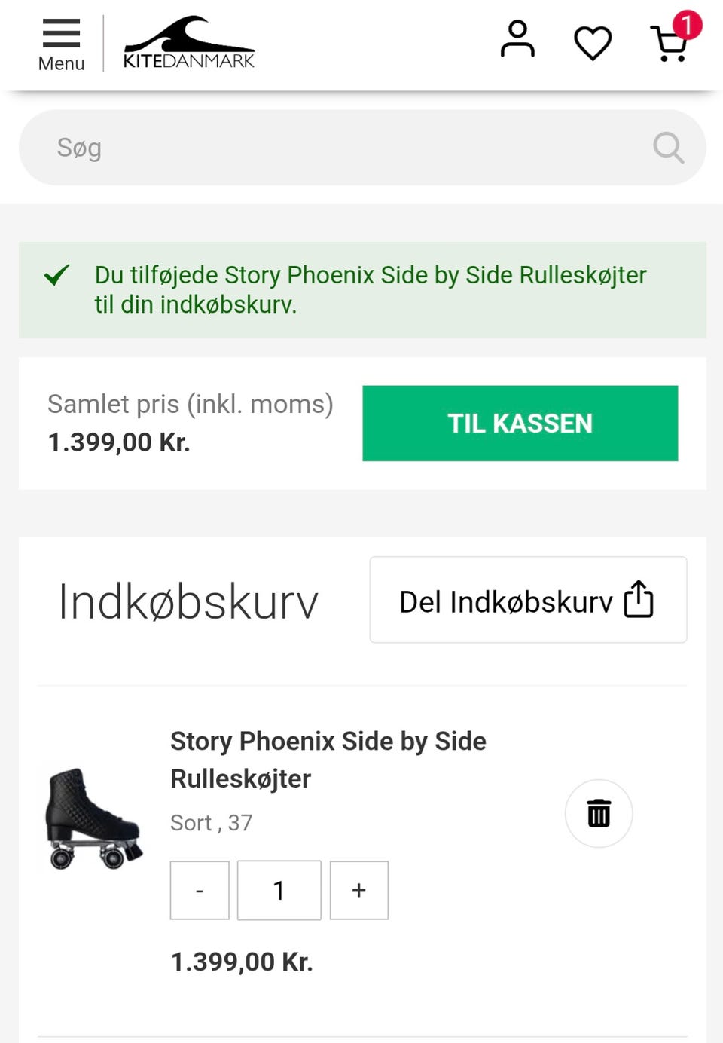Screen dimensions: 723x1043
Task: Focus the quantity input field
Action: pos(279,890)
